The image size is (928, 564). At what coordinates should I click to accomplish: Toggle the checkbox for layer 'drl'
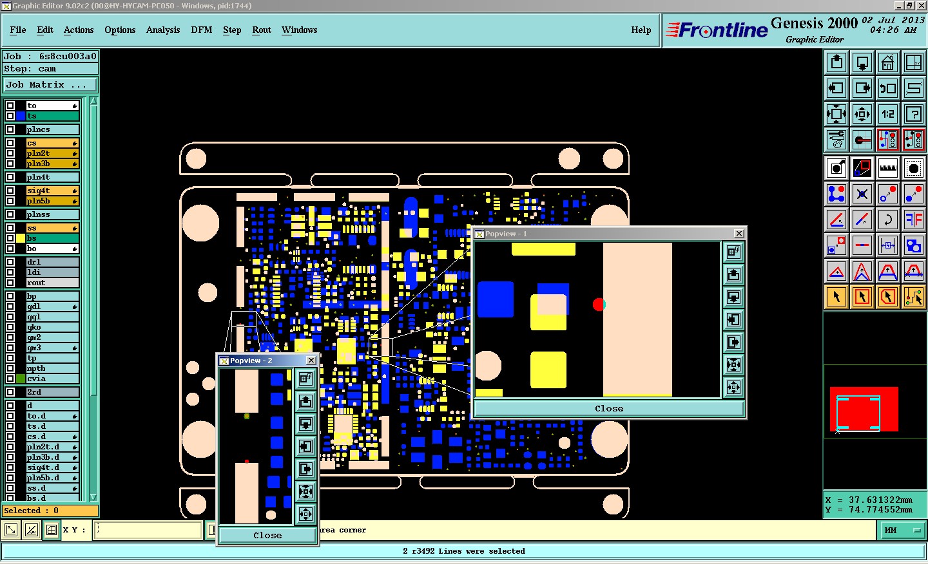[10, 262]
